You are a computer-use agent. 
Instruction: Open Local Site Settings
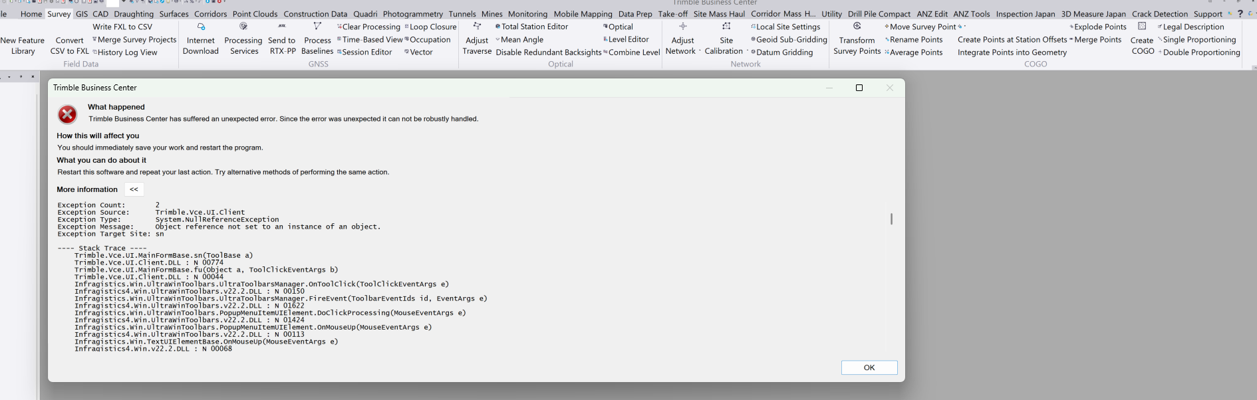point(785,27)
